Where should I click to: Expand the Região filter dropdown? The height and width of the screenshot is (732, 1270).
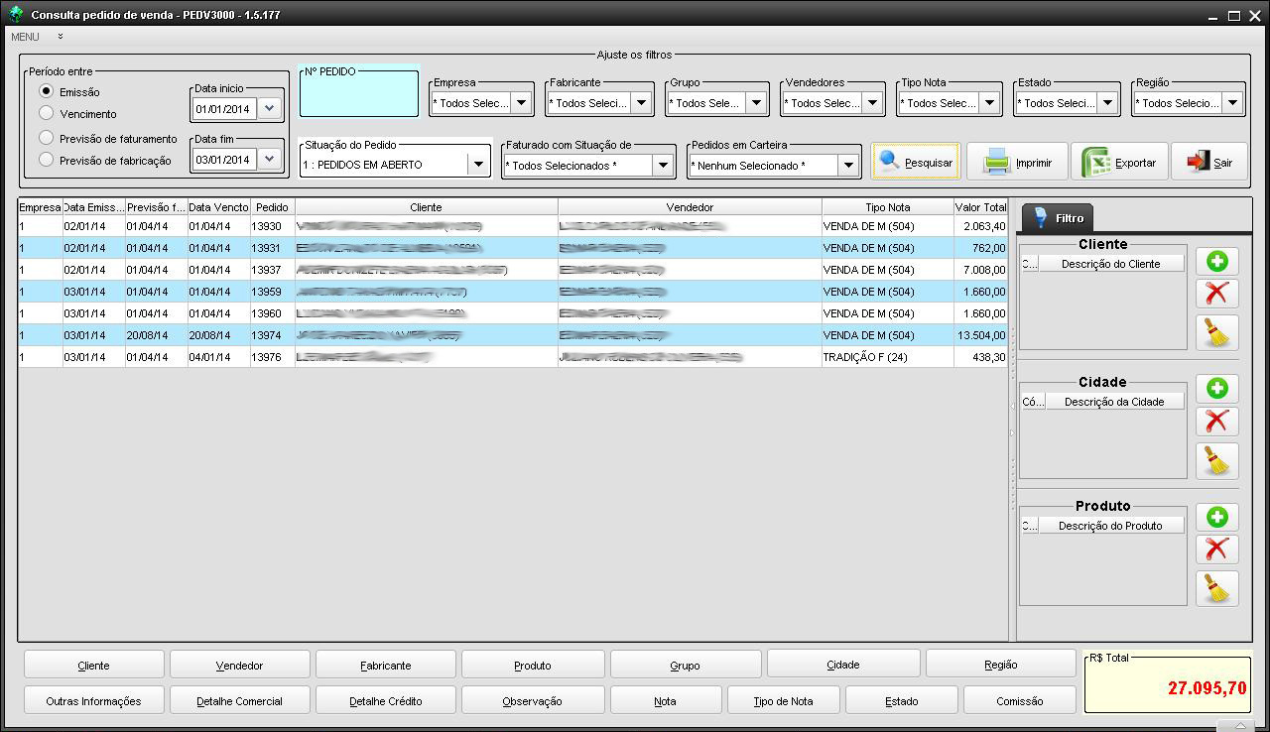click(1232, 102)
